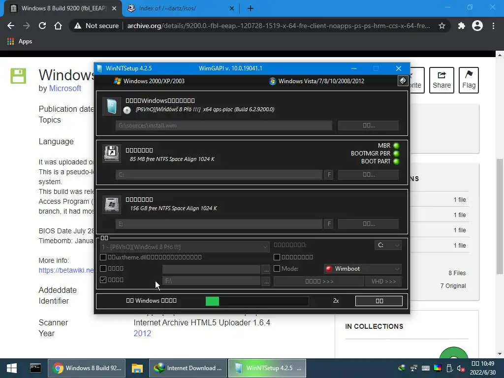The height and width of the screenshot is (378, 504).
Task: Click the red Wimboot indicator icon
Action: pos(328,269)
